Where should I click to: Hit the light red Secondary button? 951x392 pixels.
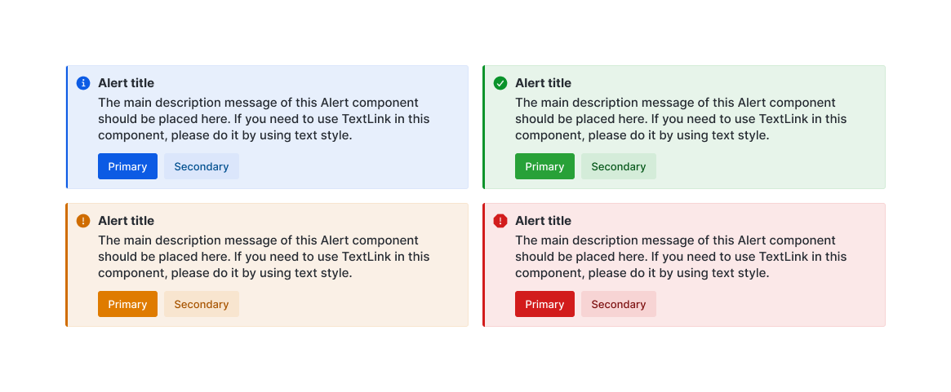click(618, 304)
